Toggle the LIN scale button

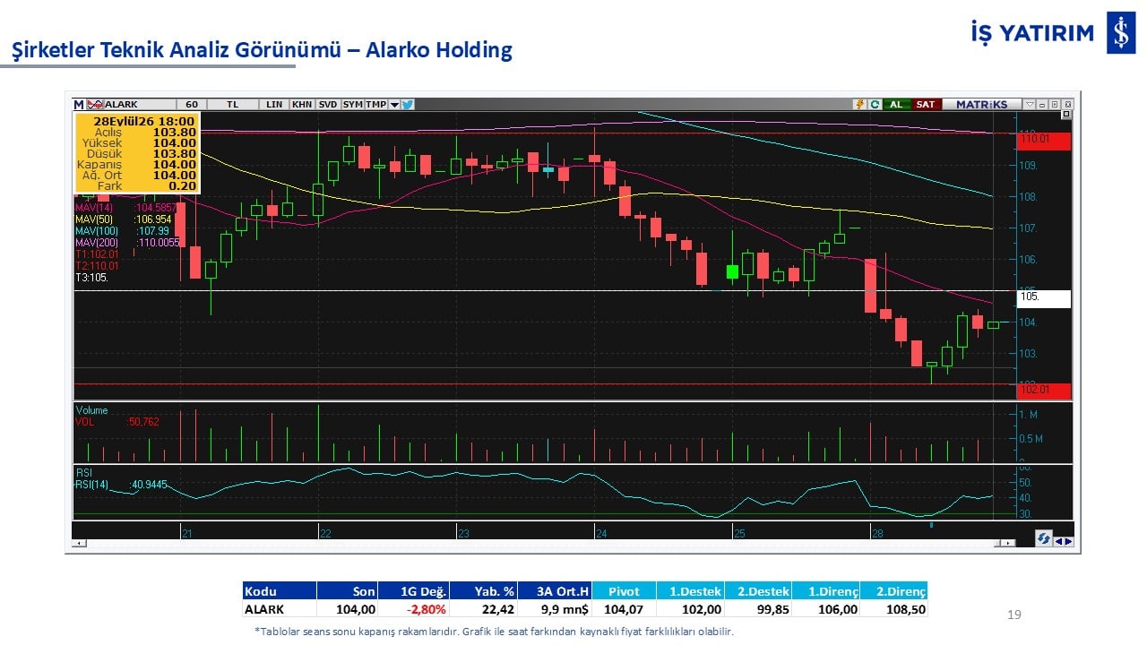click(274, 104)
